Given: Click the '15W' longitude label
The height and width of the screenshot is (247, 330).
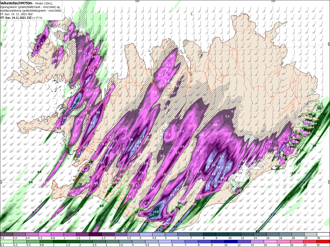Looking at the screenshot, I should [x=273, y=1].
